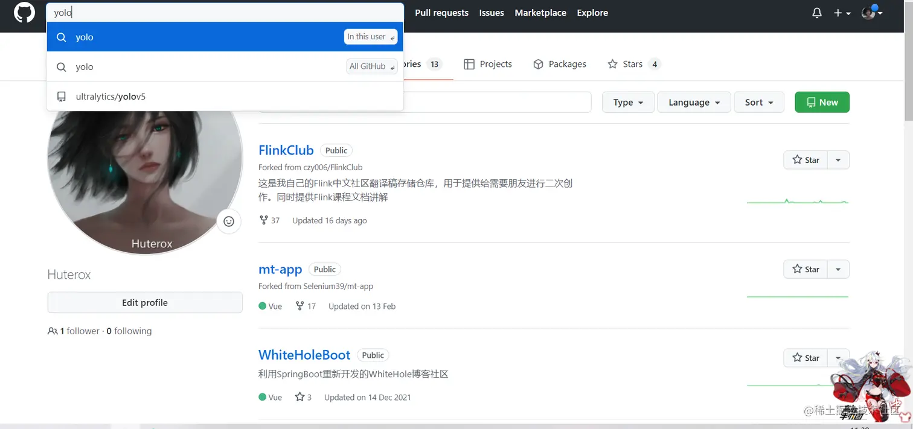
Task: Switch to the Projects tab
Action: click(488, 64)
